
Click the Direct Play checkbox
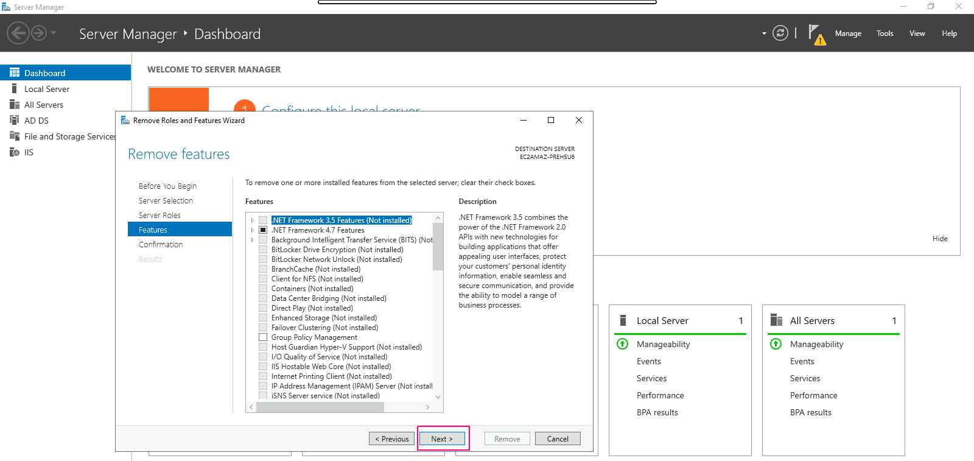[263, 308]
